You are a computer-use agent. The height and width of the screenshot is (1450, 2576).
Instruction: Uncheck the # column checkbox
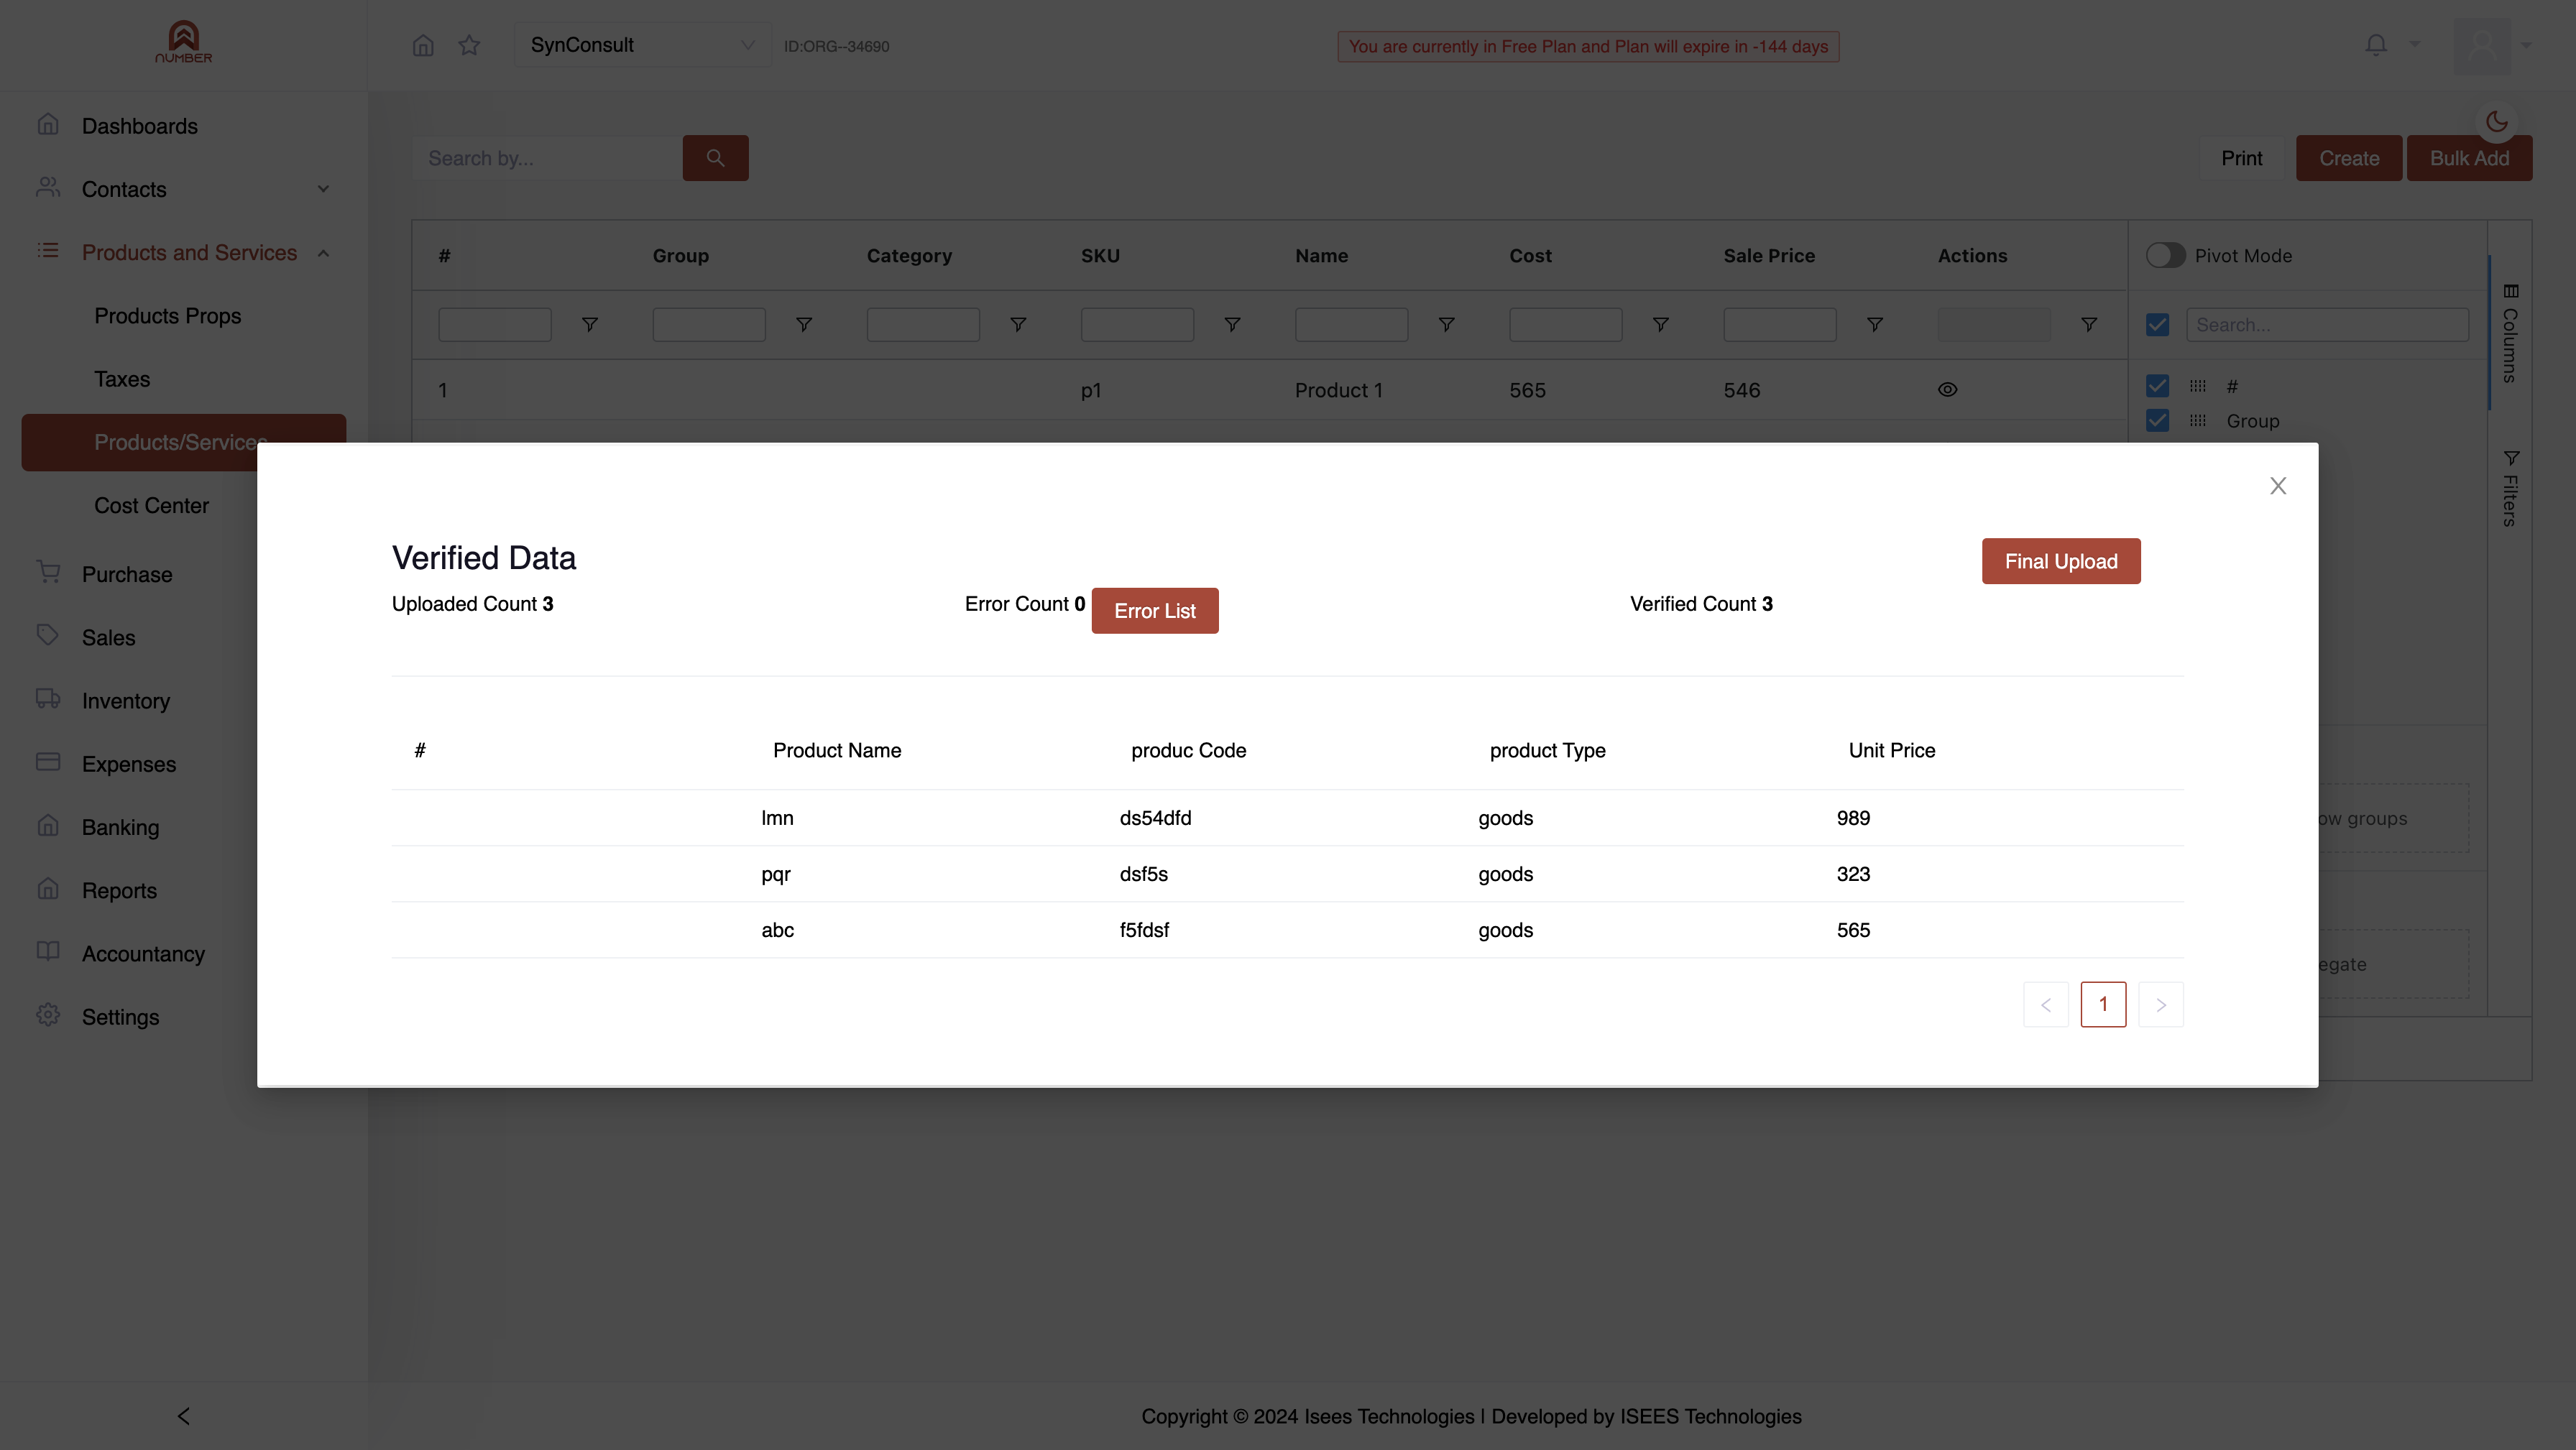pyautogui.click(x=2158, y=386)
